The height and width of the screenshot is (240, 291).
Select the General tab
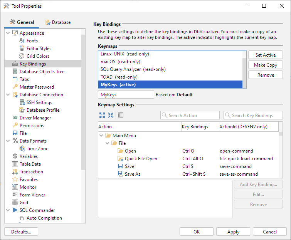click(22, 22)
